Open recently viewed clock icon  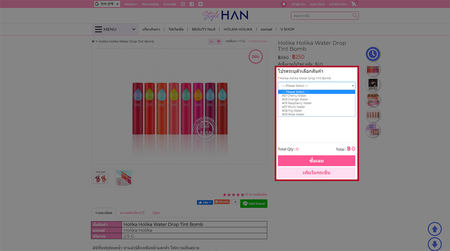373,54
